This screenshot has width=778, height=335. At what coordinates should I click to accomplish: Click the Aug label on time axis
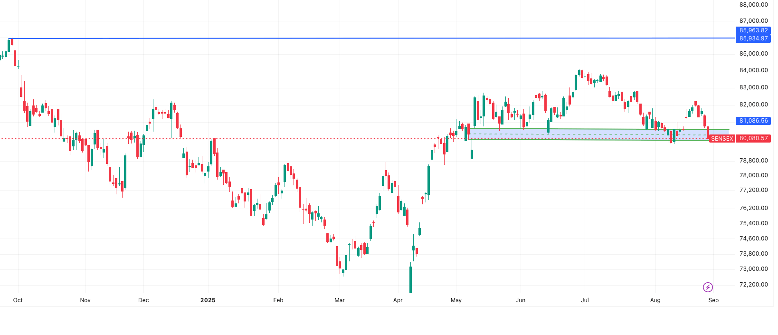[x=655, y=300]
